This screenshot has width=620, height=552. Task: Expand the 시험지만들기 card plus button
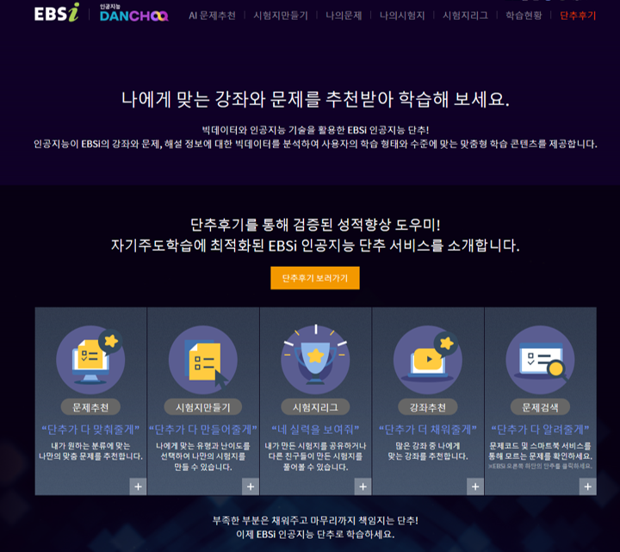pos(251,487)
